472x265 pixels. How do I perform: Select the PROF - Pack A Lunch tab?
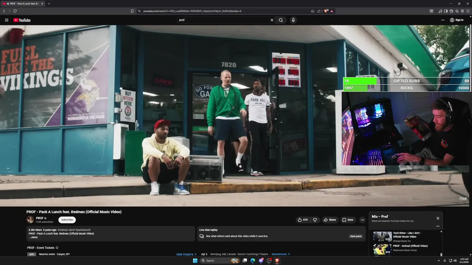tap(22, 4)
